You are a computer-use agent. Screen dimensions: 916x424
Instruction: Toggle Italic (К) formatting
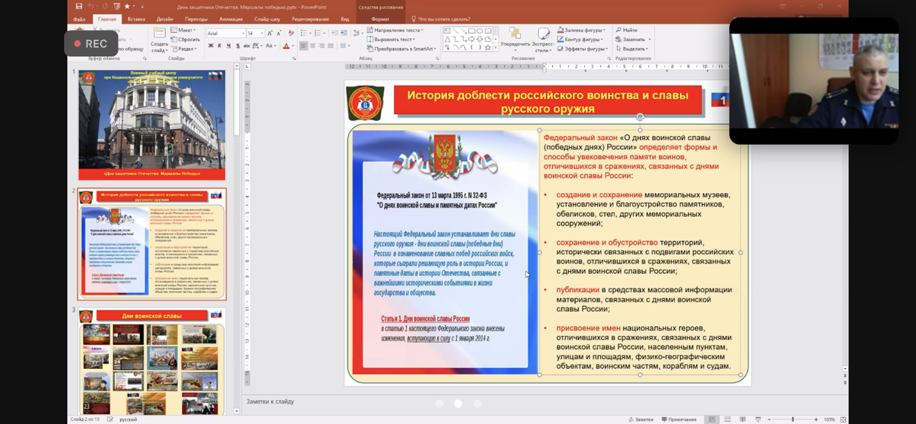(219, 46)
